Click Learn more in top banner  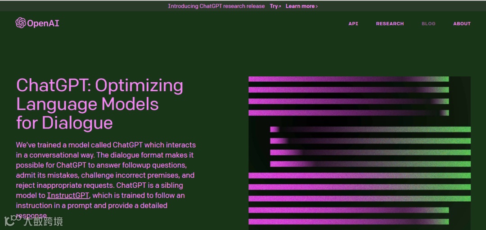click(301, 6)
